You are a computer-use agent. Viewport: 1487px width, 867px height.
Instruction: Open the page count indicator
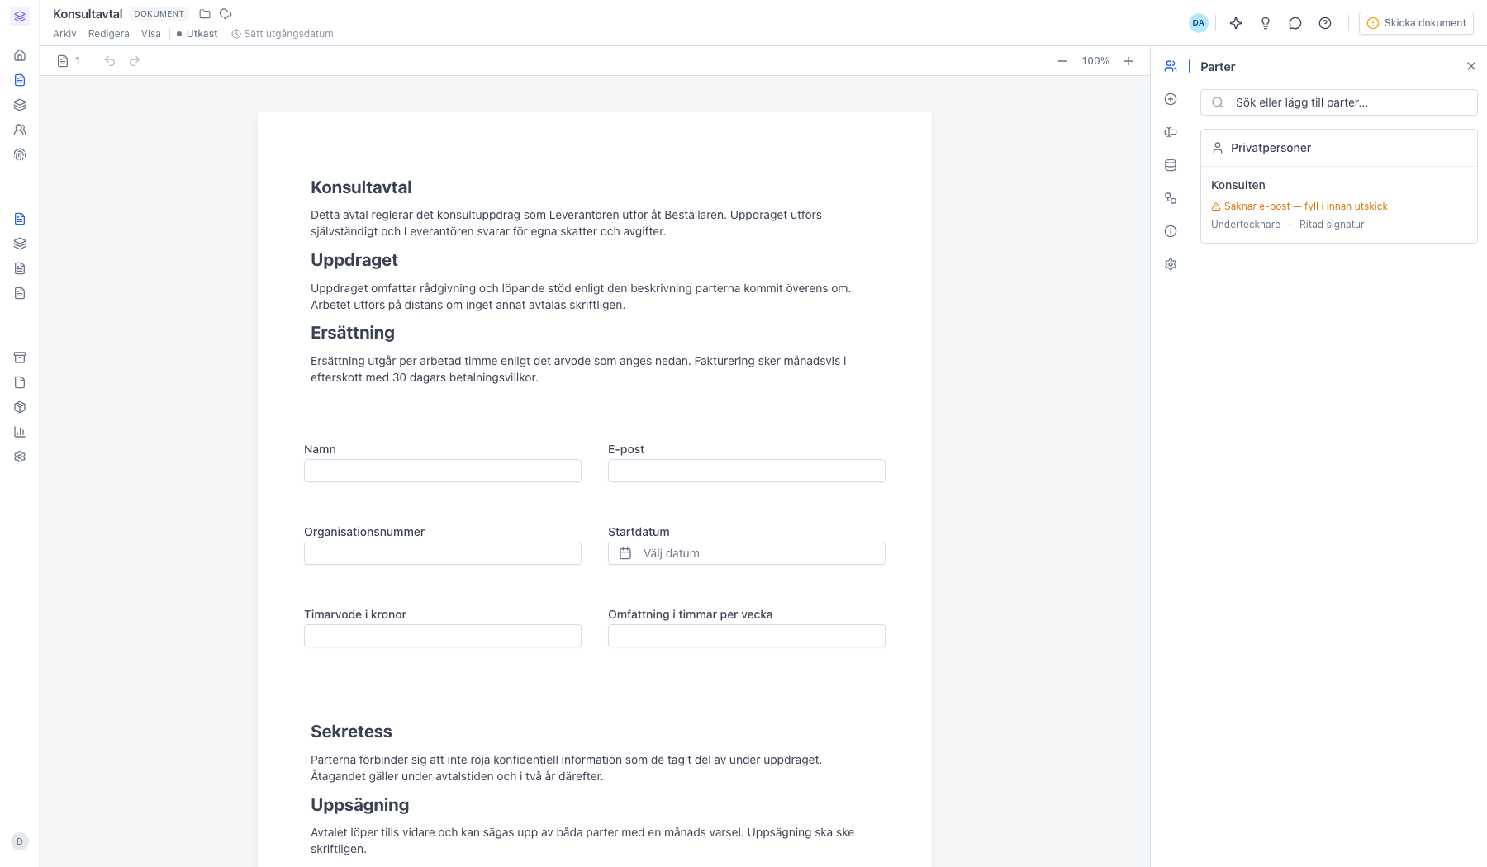click(69, 61)
